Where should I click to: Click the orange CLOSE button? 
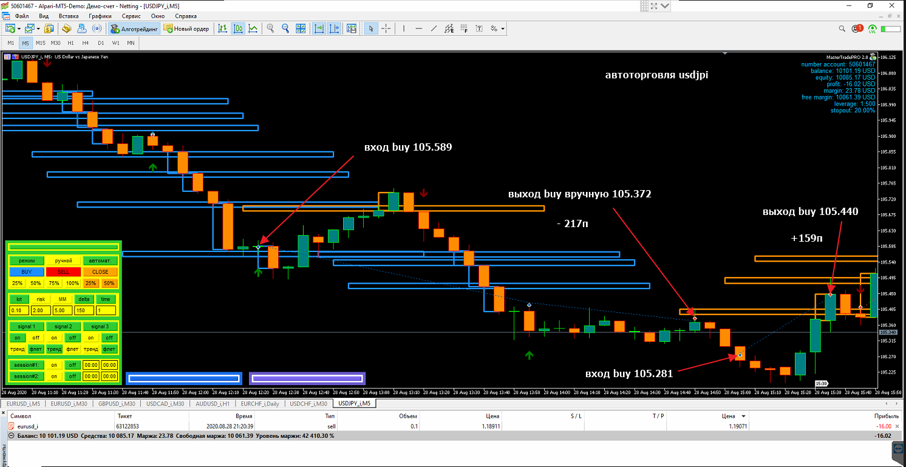[100, 272]
